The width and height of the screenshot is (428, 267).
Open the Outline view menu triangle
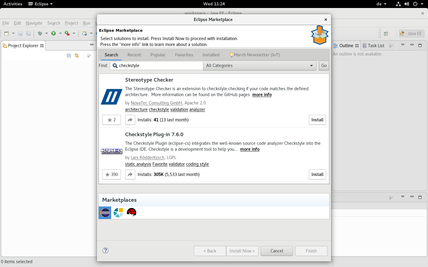click(x=403, y=45)
